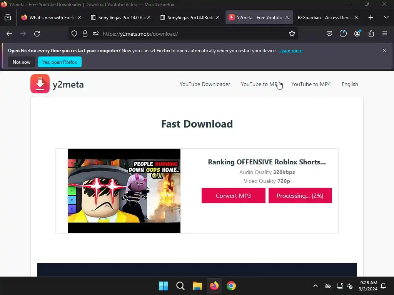
Task: Open Save to Pocket icon
Action: click(x=329, y=34)
